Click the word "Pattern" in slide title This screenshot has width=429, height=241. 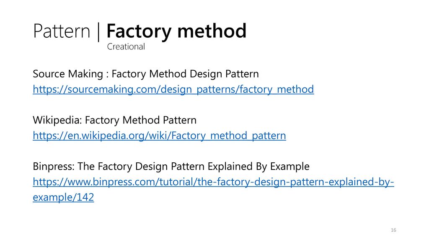[62, 31]
